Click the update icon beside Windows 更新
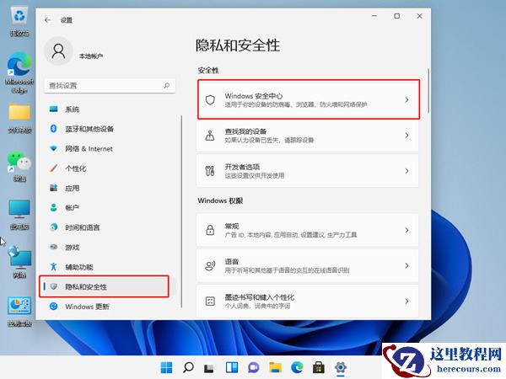 [54, 307]
